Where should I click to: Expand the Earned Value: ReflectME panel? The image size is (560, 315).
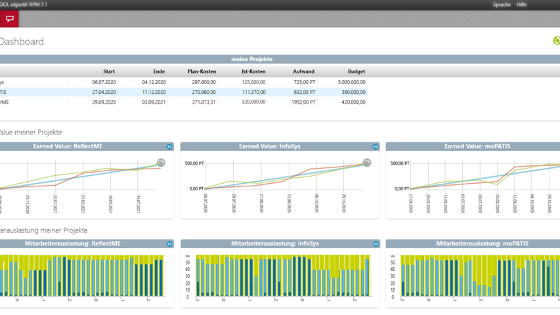[169, 147]
